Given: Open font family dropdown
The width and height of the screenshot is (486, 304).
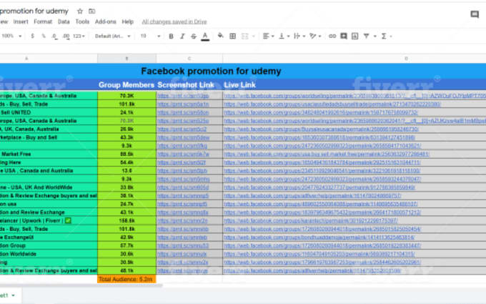Looking at the screenshot, I should pos(112,36).
